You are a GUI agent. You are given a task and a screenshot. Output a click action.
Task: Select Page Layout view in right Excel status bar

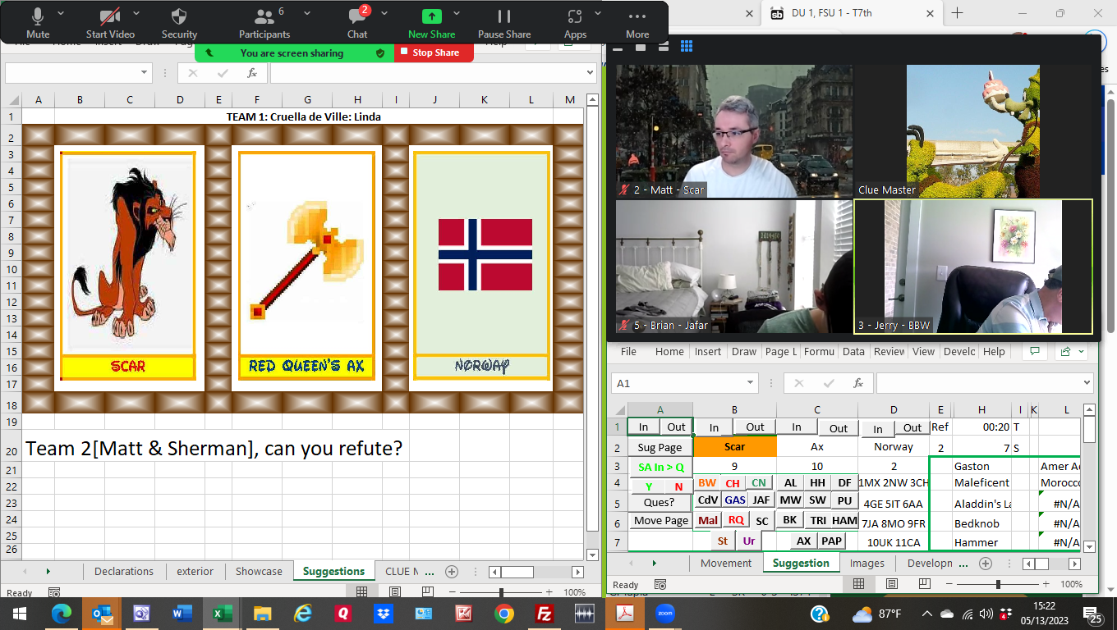click(892, 584)
